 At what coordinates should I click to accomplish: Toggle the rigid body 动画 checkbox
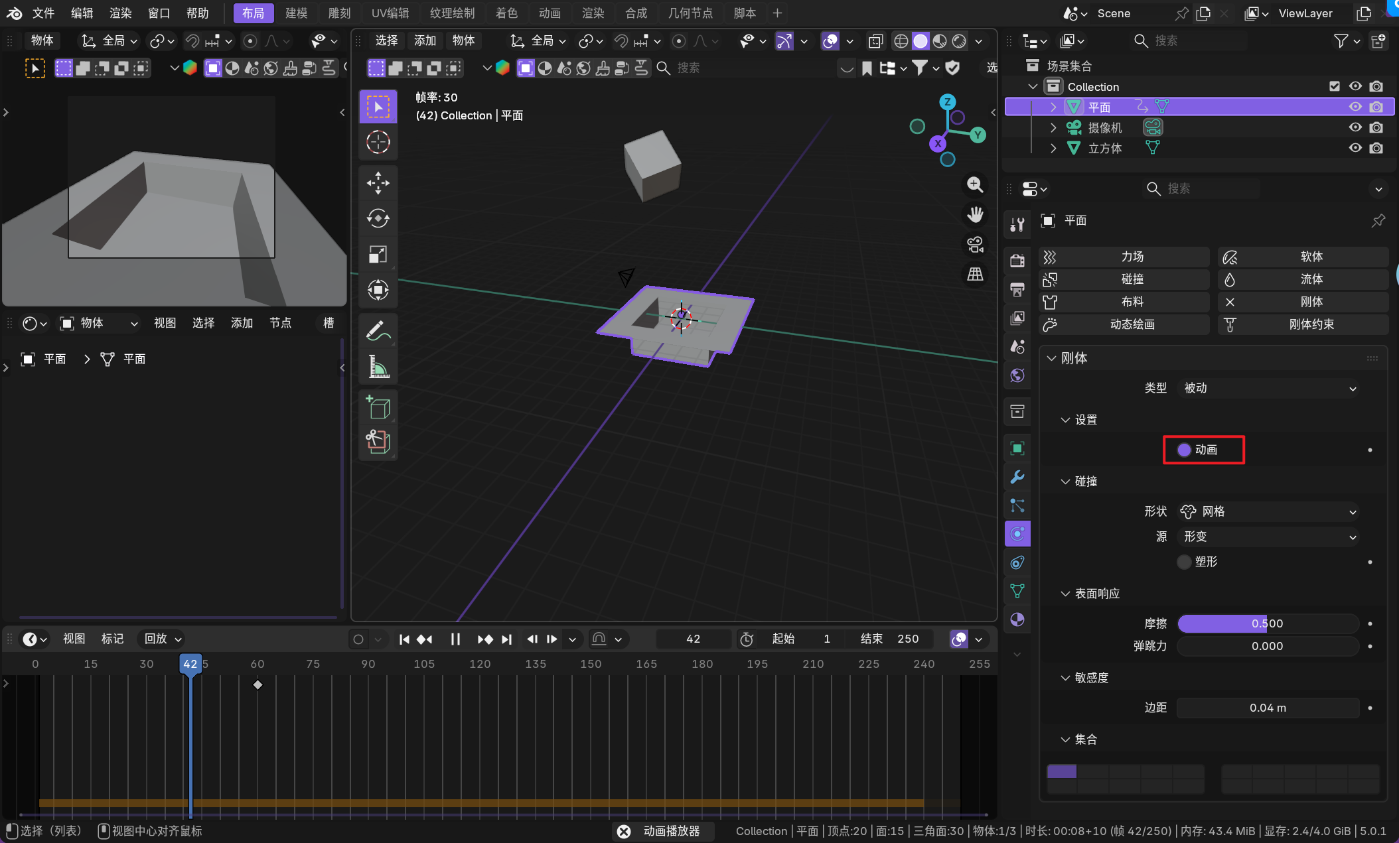point(1184,450)
